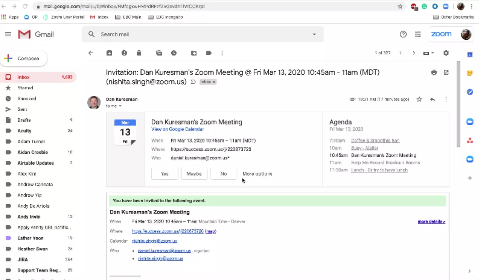Bookmark page with Chrome star icon
The image size is (479, 280).
point(400,6)
